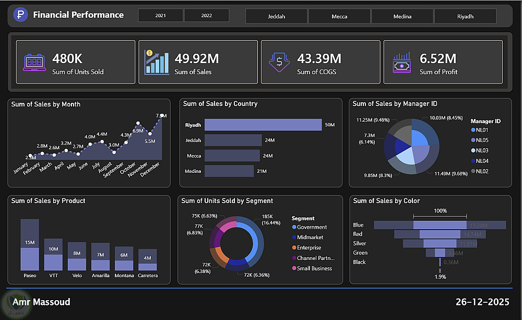Viewport: 522px width, 320px height.
Task: Click the Financial Performance heading
Action: point(78,15)
